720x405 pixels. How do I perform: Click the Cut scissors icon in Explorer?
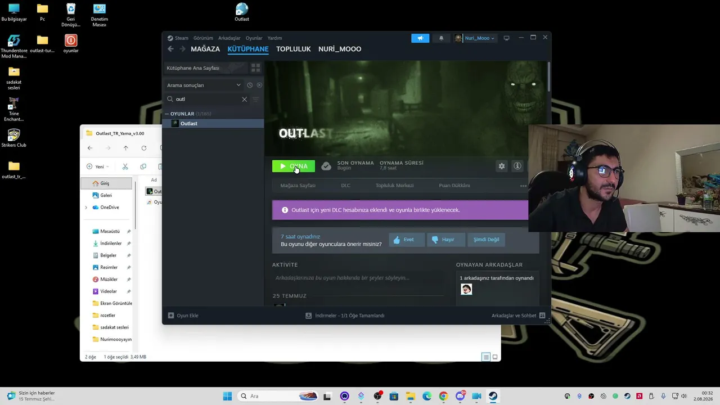point(125,166)
